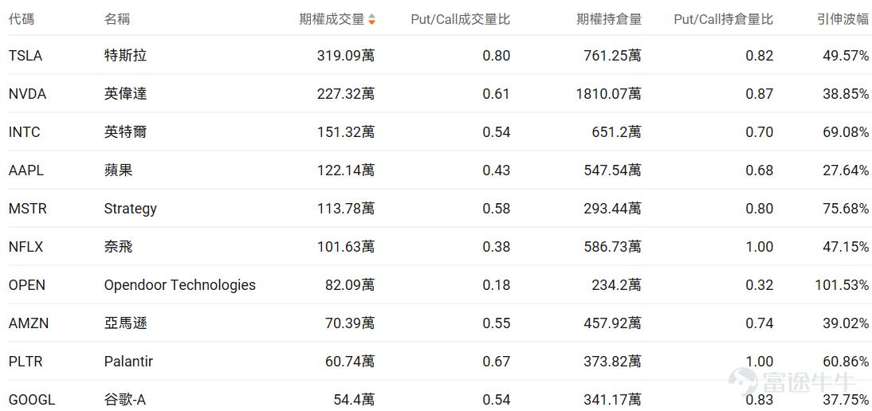Select NFLX open interest 586.73萬
Viewport: 872px width, 411px height.
[x=613, y=247]
